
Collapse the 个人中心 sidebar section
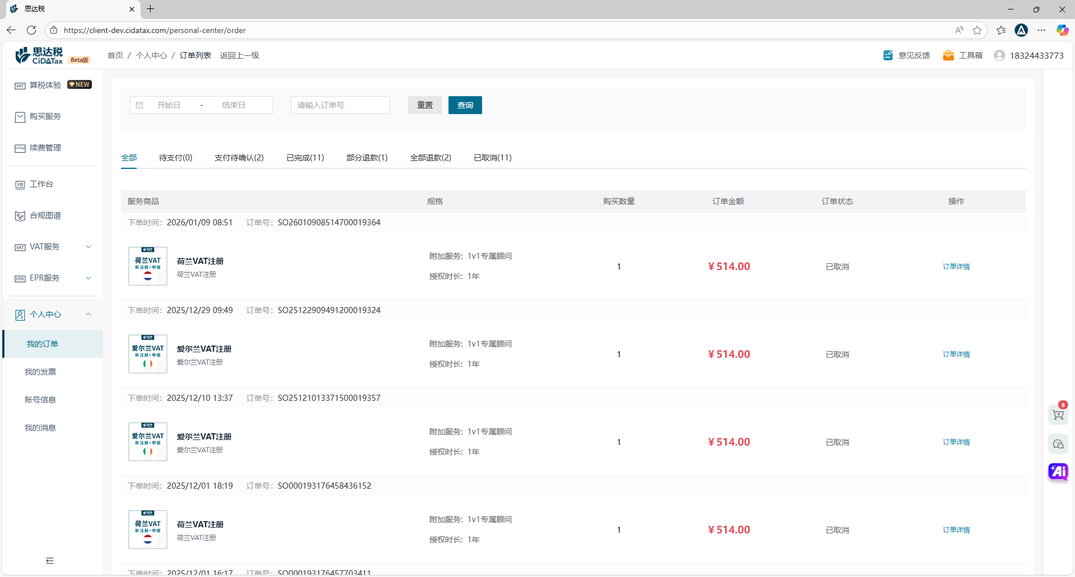coord(53,314)
